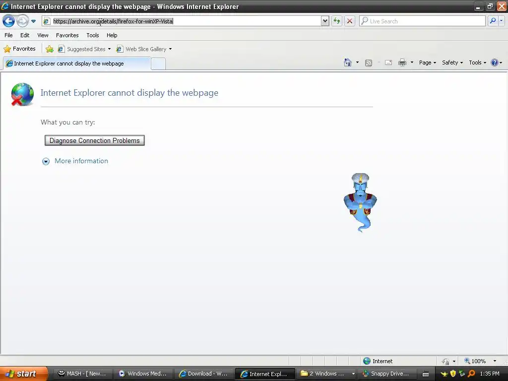Click the Home icon in command bar
Image resolution: width=508 pixels, height=381 pixels.
tap(348, 63)
